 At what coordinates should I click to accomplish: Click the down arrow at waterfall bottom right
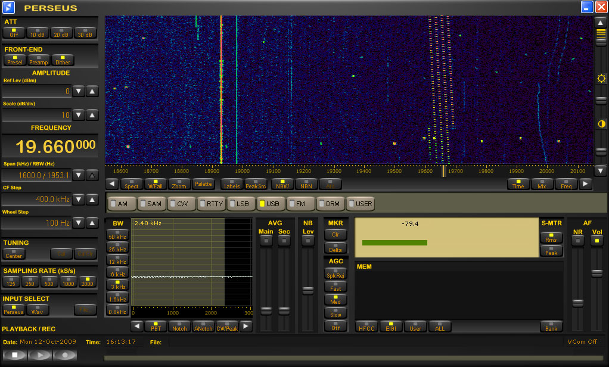(x=601, y=170)
